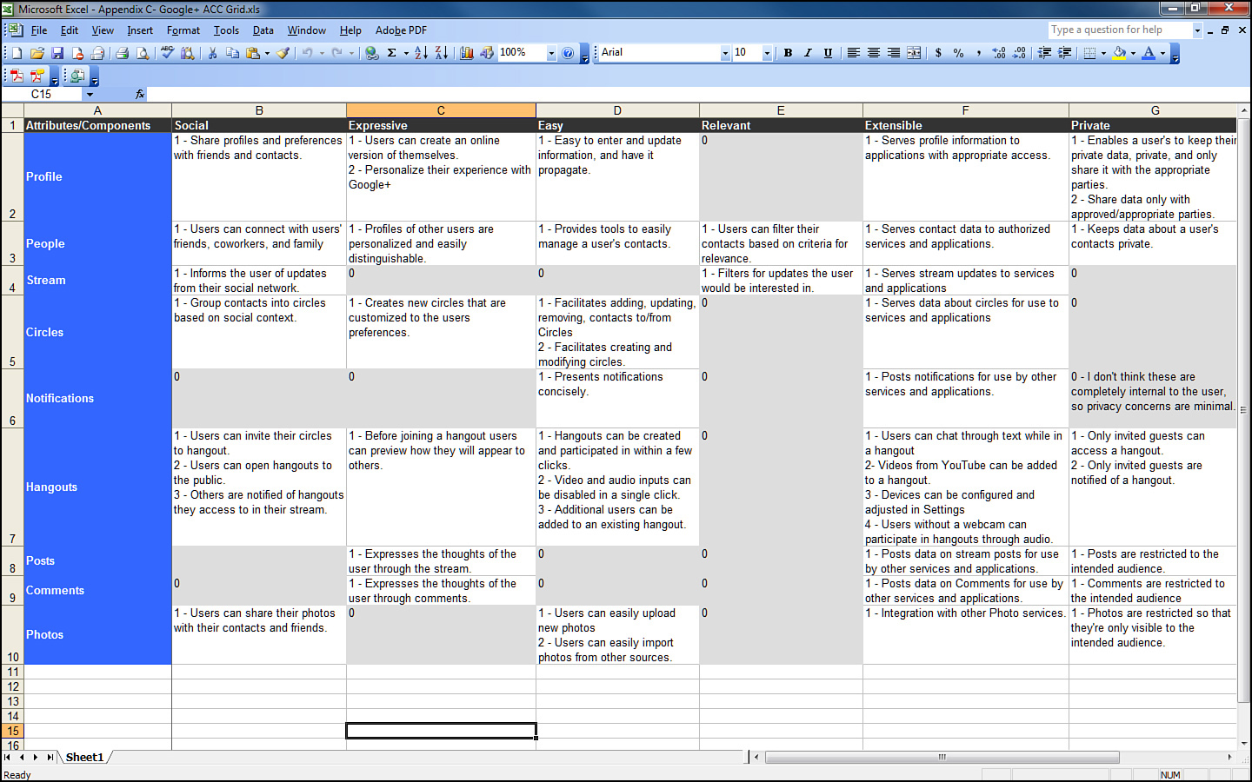This screenshot has width=1252, height=782.
Task: Paste from clipboard icon
Action: 253,53
